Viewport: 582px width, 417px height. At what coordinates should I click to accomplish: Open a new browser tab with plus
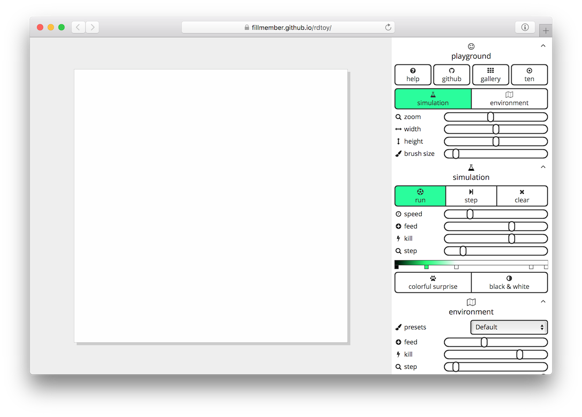tap(546, 31)
